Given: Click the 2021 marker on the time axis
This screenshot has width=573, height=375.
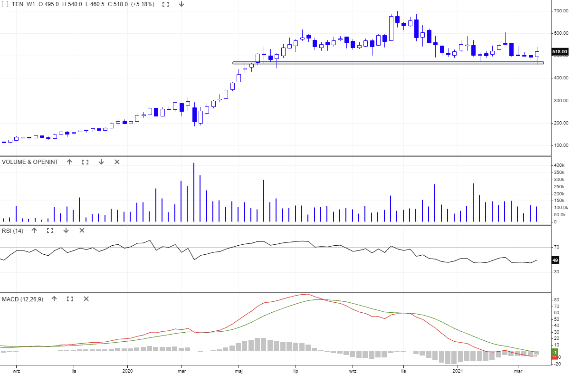Looking at the screenshot, I should pos(458,370).
